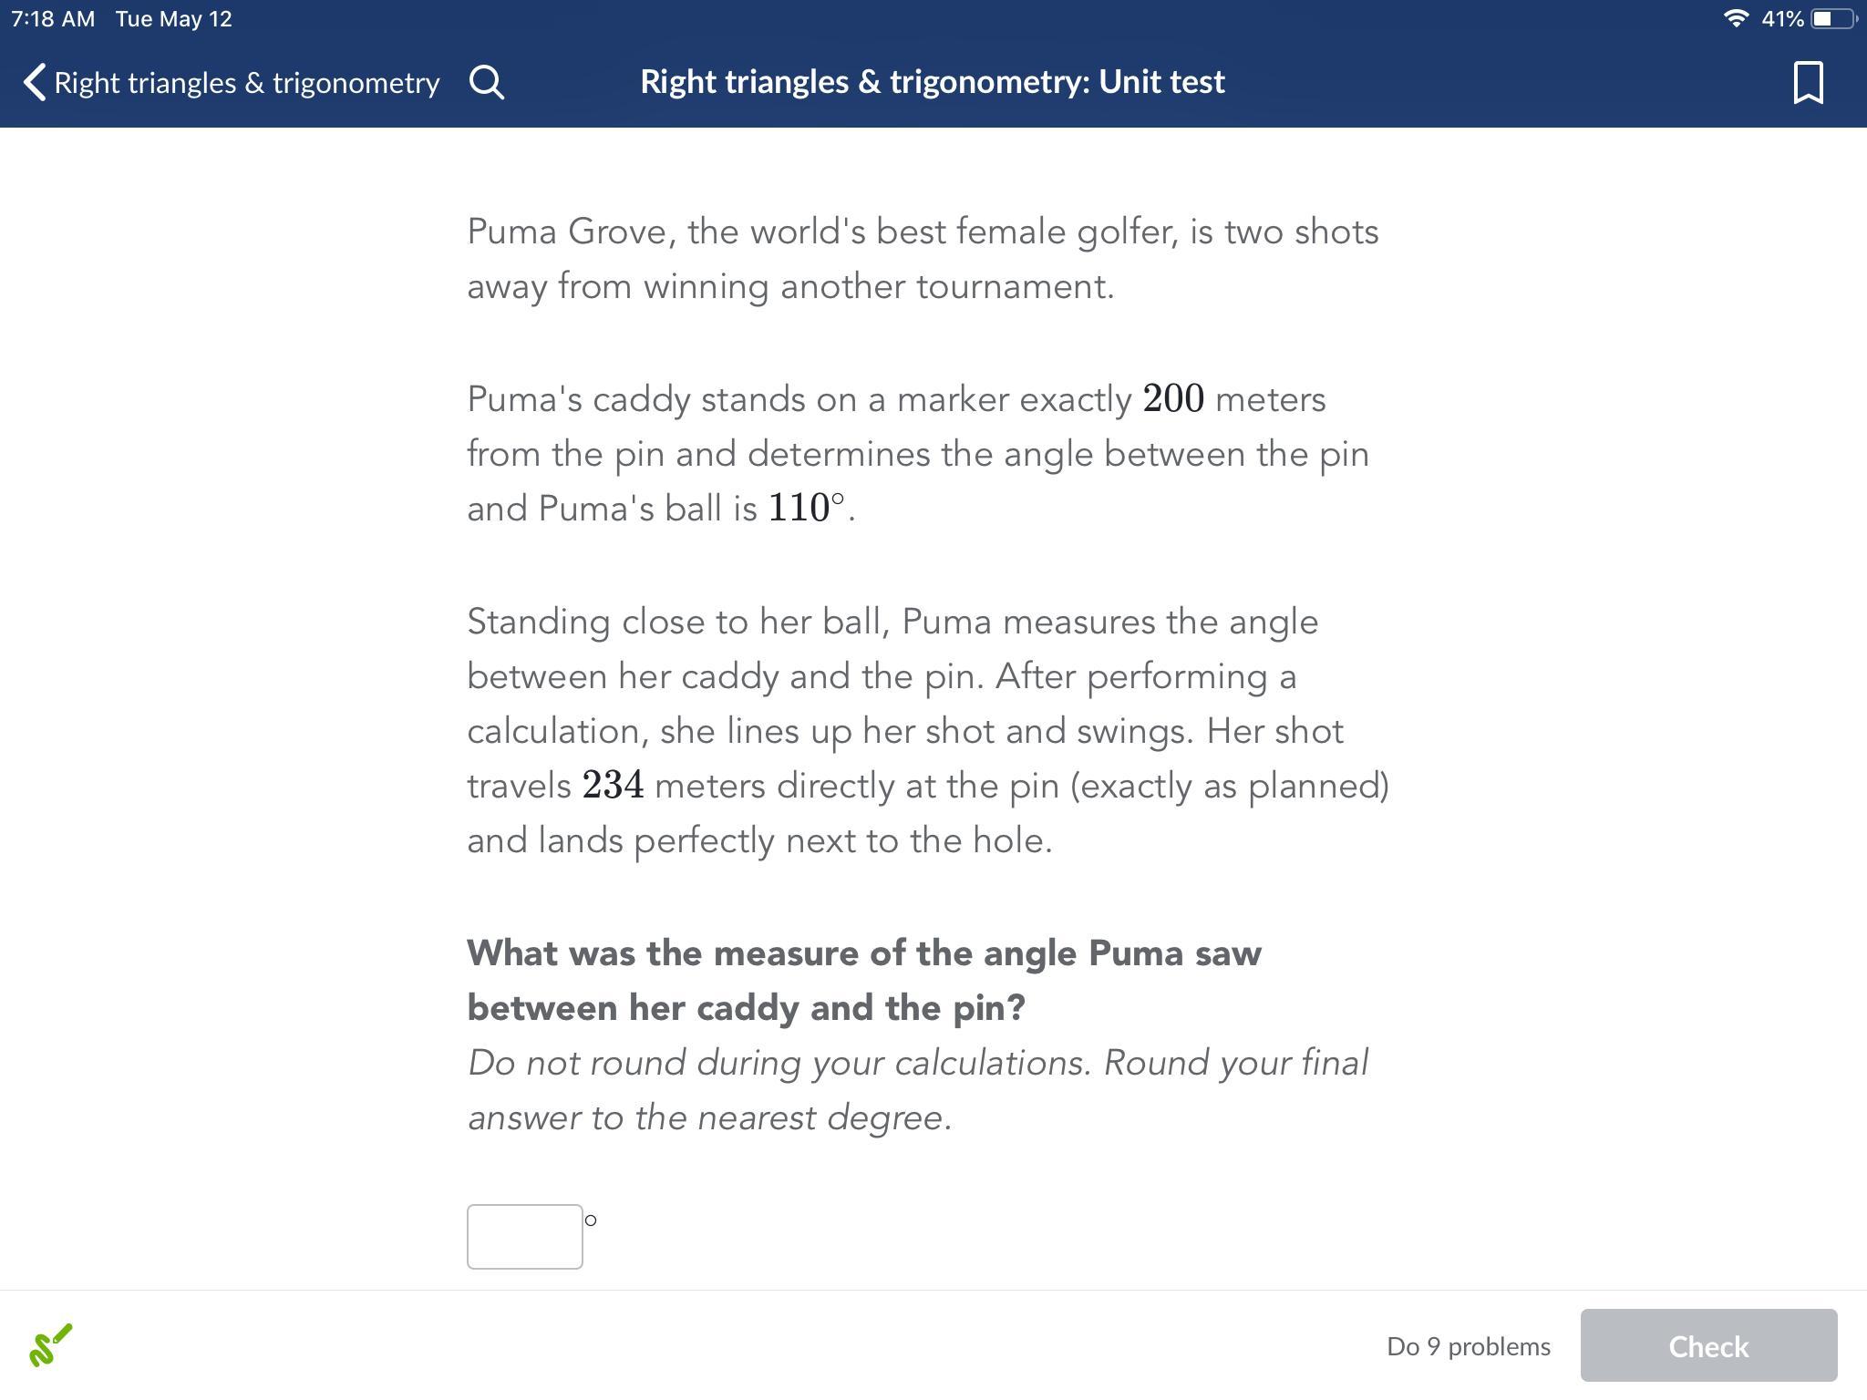Focus the angle answer input box
1867x1400 pixels.
[x=524, y=1236]
